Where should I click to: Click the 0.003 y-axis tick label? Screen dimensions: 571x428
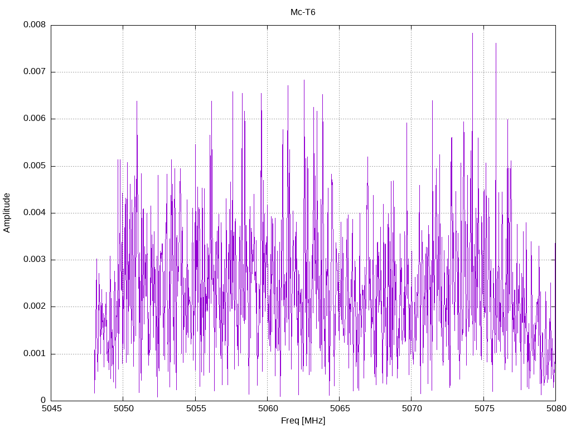[35, 259]
